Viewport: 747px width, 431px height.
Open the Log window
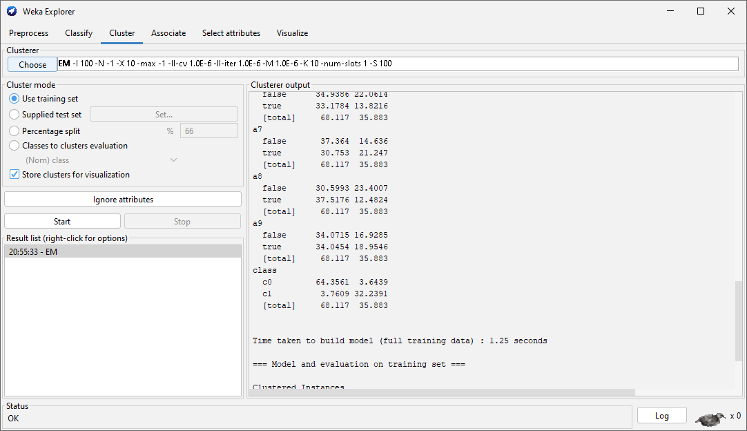(661, 416)
